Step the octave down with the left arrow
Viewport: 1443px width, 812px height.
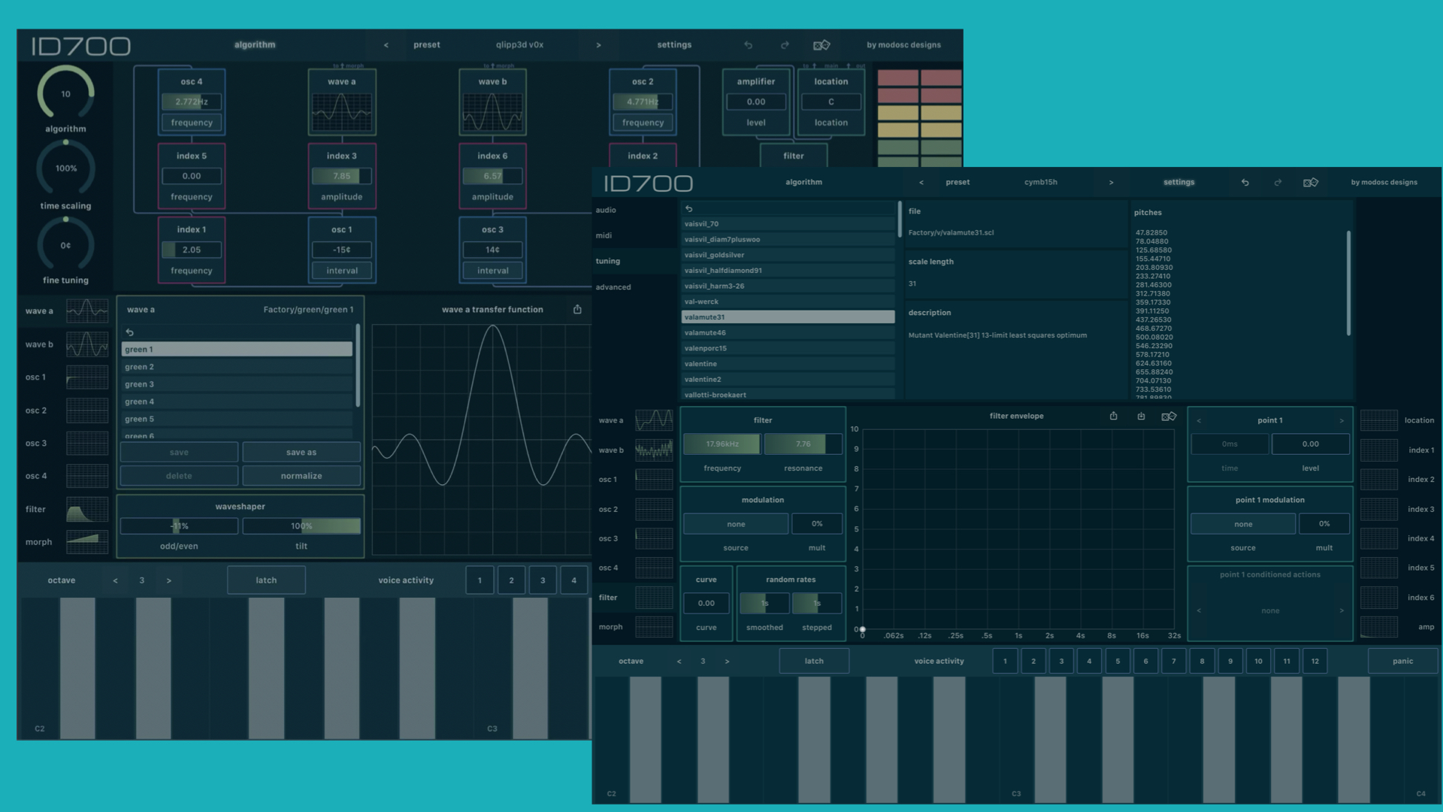pyautogui.click(x=679, y=661)
